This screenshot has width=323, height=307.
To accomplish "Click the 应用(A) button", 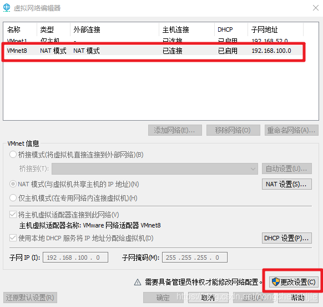I will (x=253, y=298).
